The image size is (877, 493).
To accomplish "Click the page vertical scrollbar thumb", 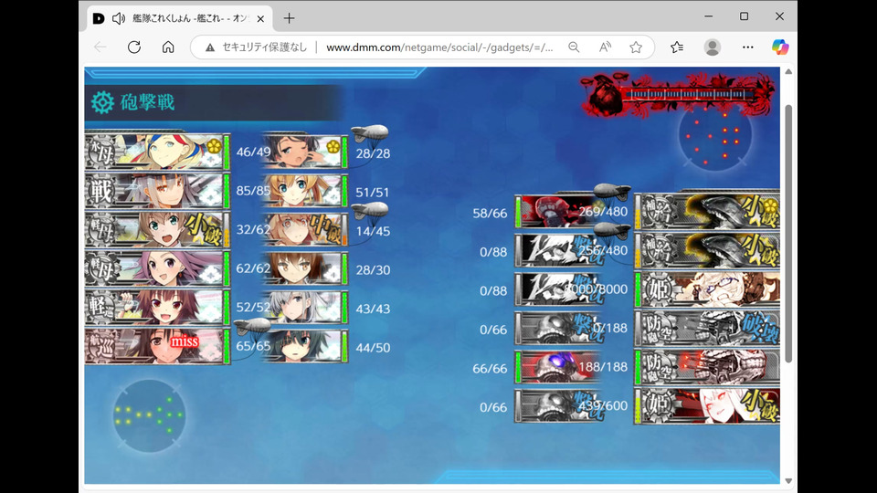I will [788, 234].
